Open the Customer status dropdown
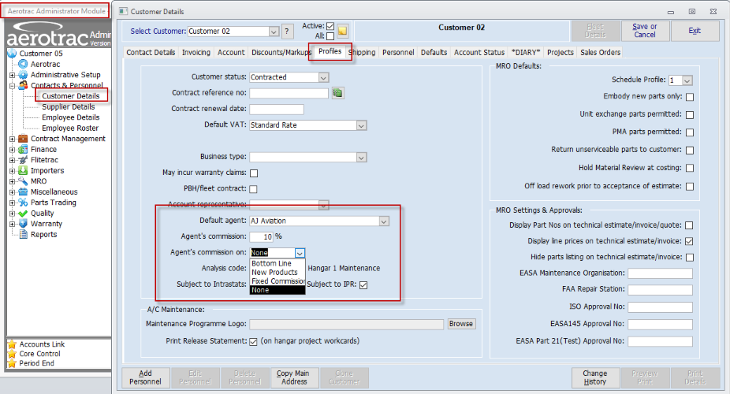 (323, 78)
